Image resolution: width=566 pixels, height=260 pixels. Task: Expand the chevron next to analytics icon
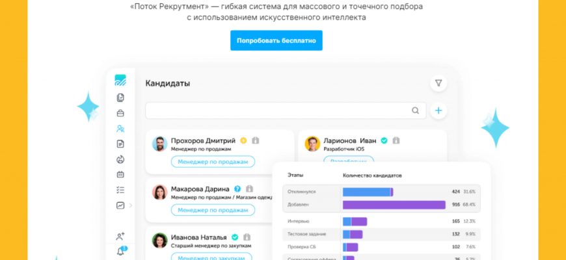131,205
